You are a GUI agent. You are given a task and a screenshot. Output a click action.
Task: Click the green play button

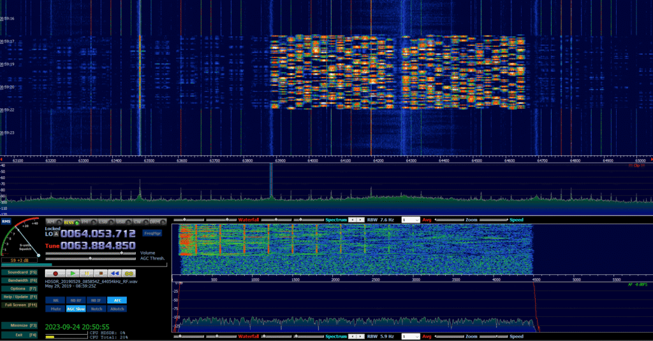(73, 274)
